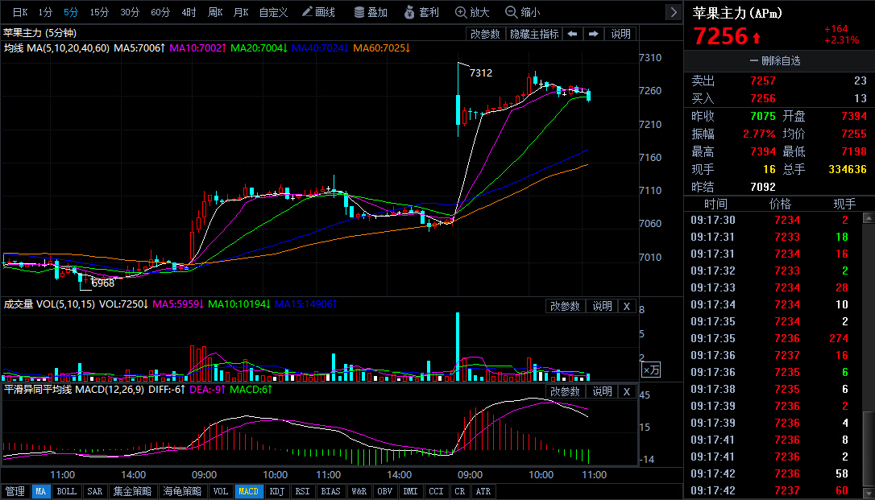Click 删除自选 to remove from watchlist
Viewport: 875px width, 500px height.
pos(775,60)
